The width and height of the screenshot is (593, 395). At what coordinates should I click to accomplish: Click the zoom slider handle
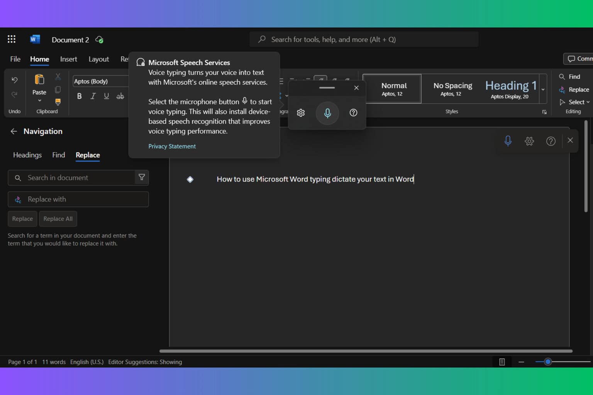(x=547, y=362)
